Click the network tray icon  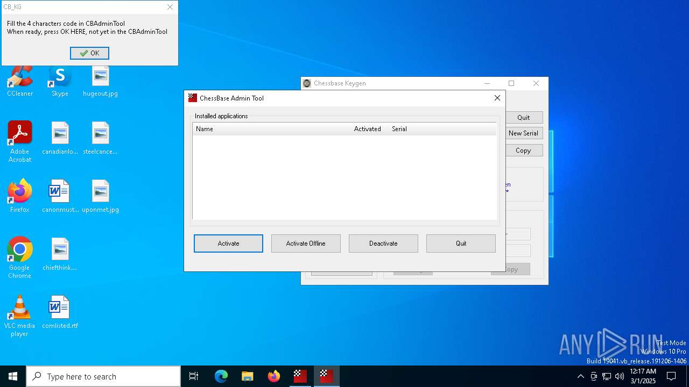pos(607,376)
